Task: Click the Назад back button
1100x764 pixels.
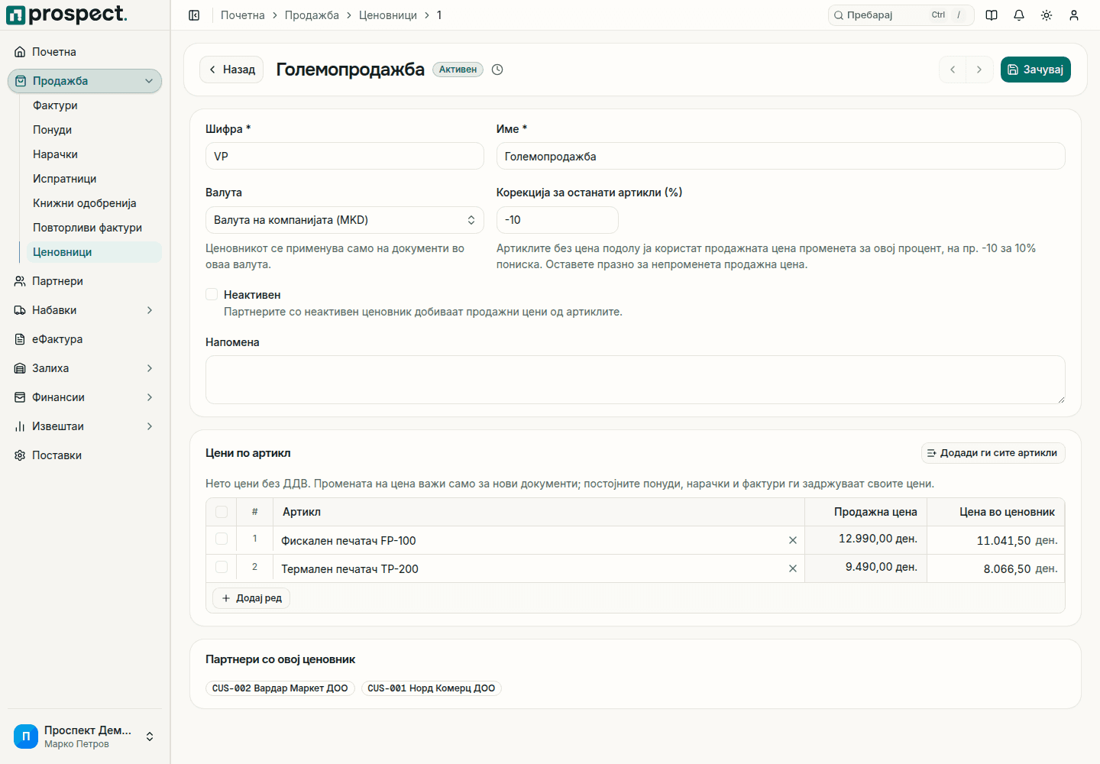Action: tap(231, 70)
